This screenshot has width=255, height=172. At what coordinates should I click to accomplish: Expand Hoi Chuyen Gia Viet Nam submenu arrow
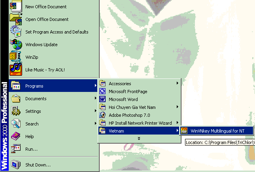[x=177, y=107]
